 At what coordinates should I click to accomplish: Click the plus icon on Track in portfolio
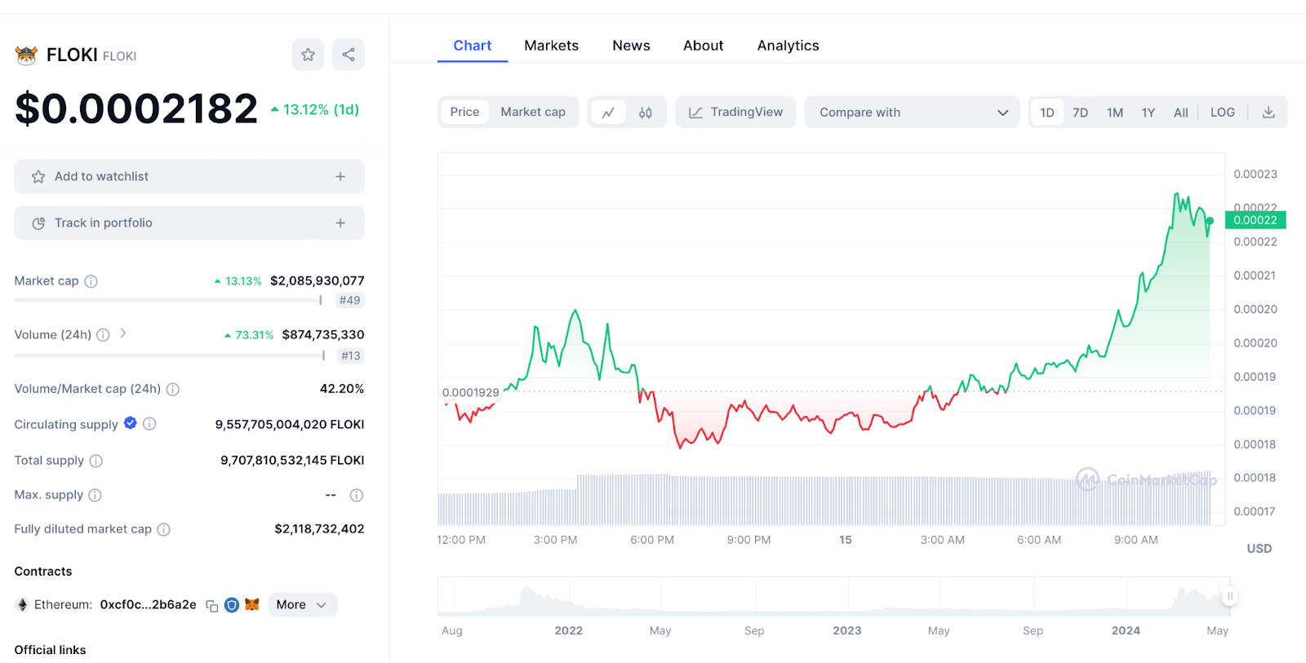point(340,223)
